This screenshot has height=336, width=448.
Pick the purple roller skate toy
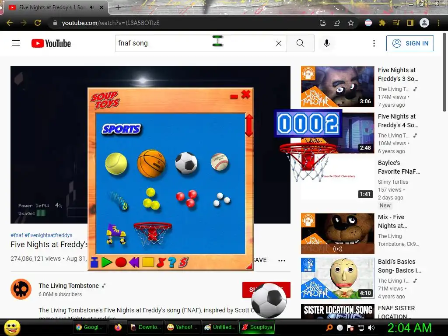point(115,234)
